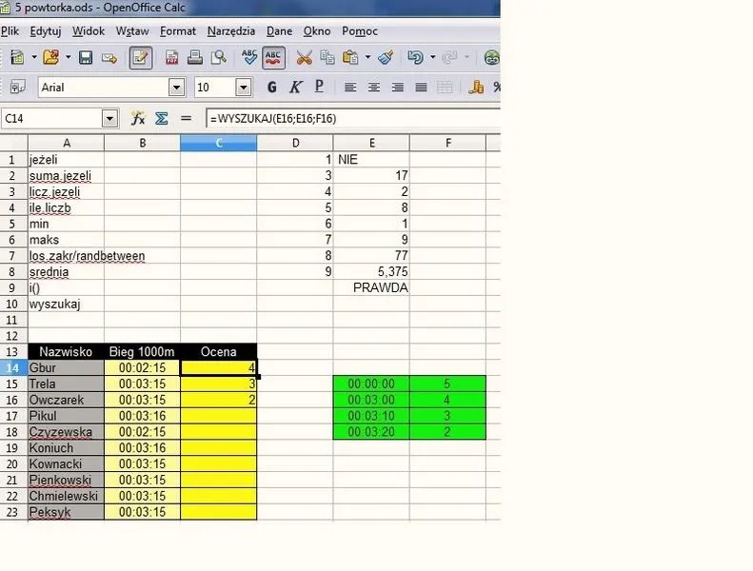Select the cell containing PRAWDA

coord(371,287)
